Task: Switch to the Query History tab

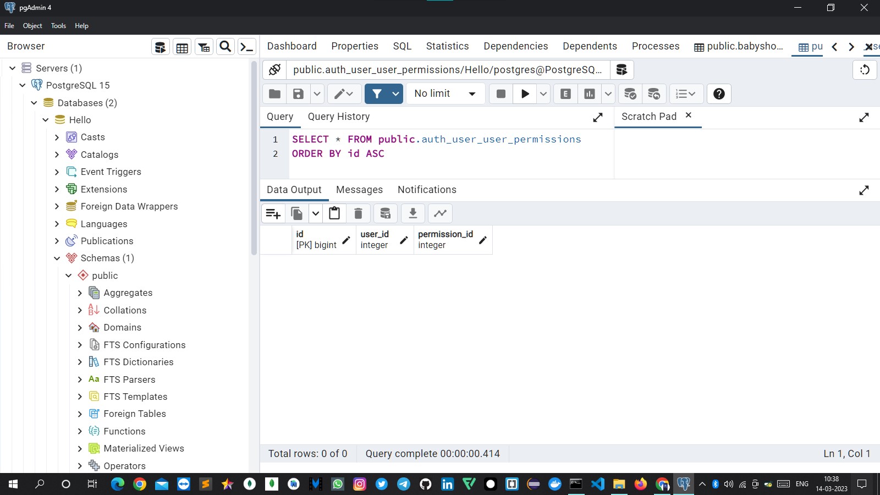Action: click(339, 117)
